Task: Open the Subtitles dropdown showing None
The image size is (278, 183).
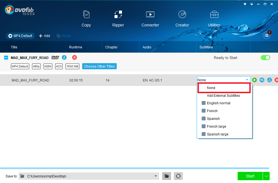Action: (x=223, y=80)
